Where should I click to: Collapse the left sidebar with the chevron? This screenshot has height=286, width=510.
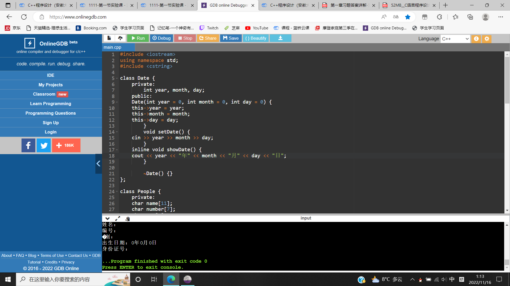99,164
